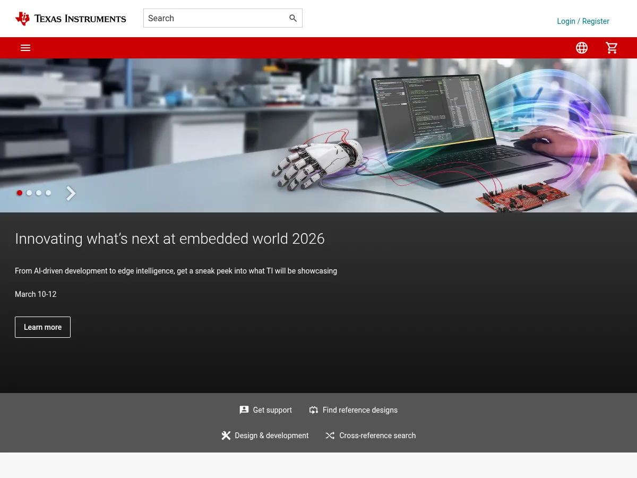
Task: Select the second carousel dot
Action: [29, 193]
